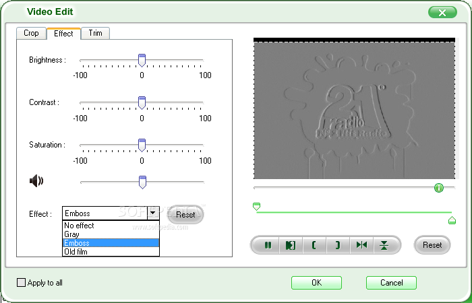Screen dimensions: 472x303
Task: Click the speaker volume icon
Action: [x=36, y=181]
